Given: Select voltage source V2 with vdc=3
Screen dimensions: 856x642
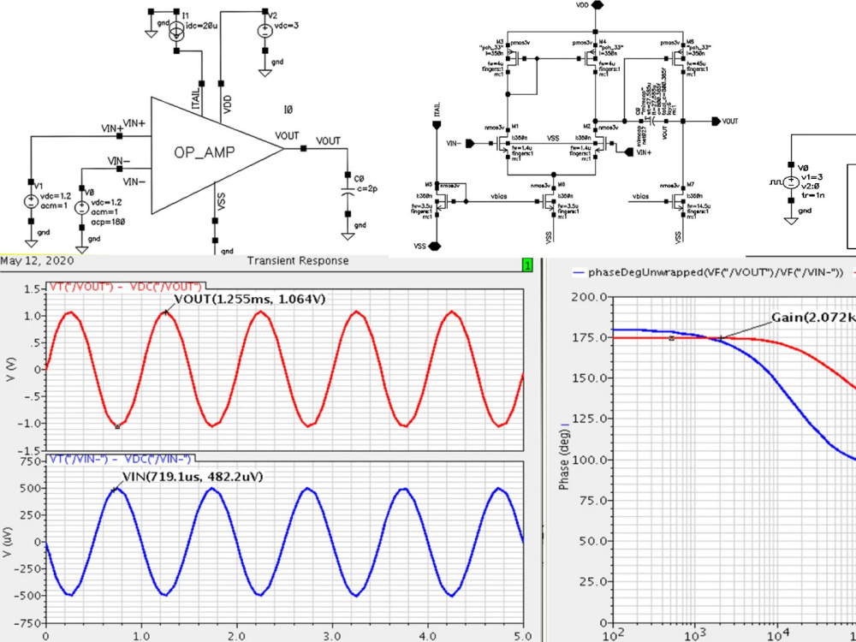Looking at the screenshot, I should pos(265,33).
